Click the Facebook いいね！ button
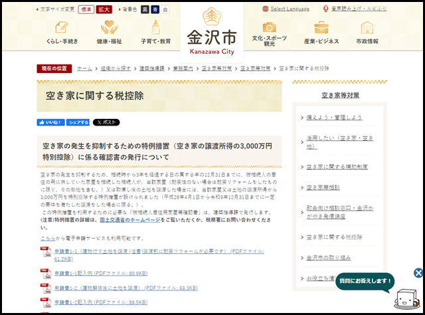This screenshot has width=425, height=315. pyautogui.click(x=50, y=122)
